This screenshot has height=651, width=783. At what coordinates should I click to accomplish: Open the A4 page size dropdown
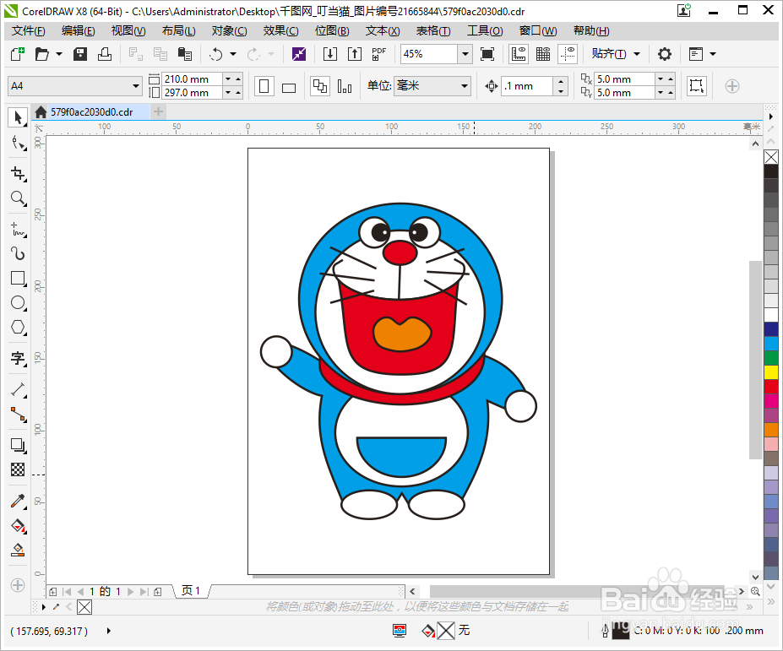click(135, 86)
